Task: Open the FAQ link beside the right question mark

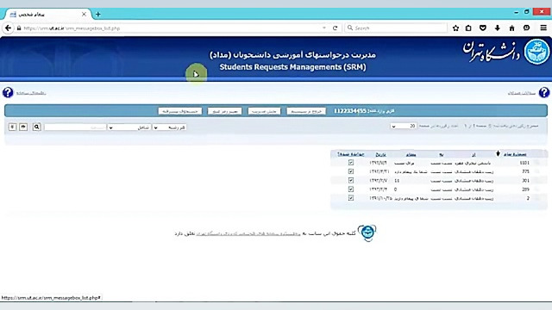Action: pyautogui.click(x=521, y=93)
